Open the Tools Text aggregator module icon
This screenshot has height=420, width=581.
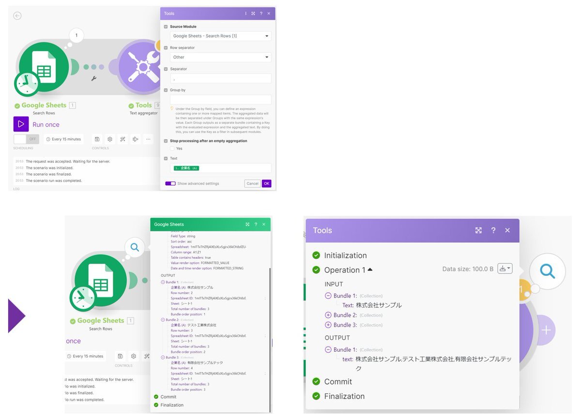[x=140, y=68]
